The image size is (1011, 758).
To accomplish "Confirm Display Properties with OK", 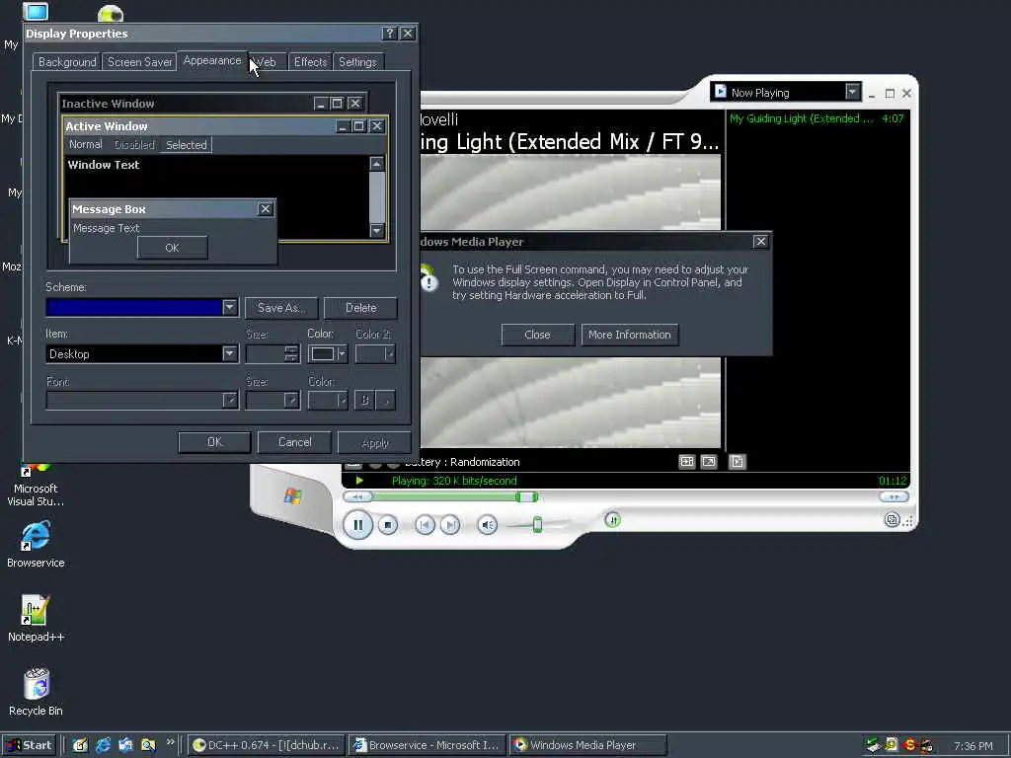I will click(214, 442).
